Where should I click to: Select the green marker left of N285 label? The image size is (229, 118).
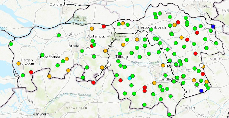(59, 35)
